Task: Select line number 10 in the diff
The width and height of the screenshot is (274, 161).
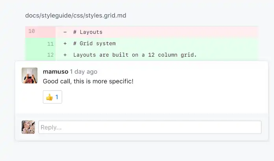Action: (x=31, y=31)
